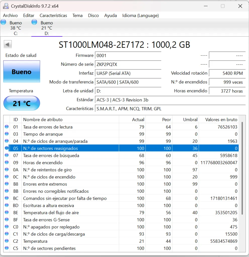249x257 pixels.
Task: Click the Firmware field showing 0001
Action: [x=128, y=55]
